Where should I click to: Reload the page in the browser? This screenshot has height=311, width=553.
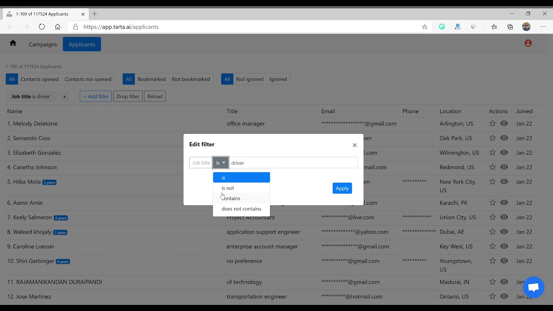(x=41, y=27)
